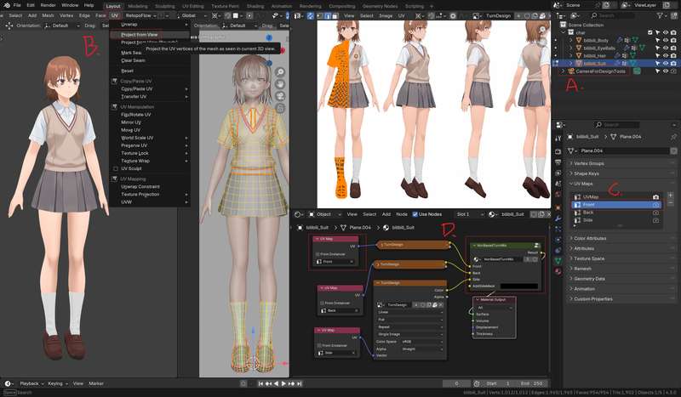This screenshot has width=681, height=397.
Task: Click the black AddSideBack color swatch
Action: 519,286
